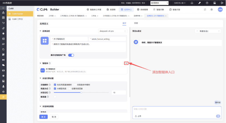Open the 新建会话2 session dropdown
Viewport: 226px width, 123px height.
(x=208, y=31)
